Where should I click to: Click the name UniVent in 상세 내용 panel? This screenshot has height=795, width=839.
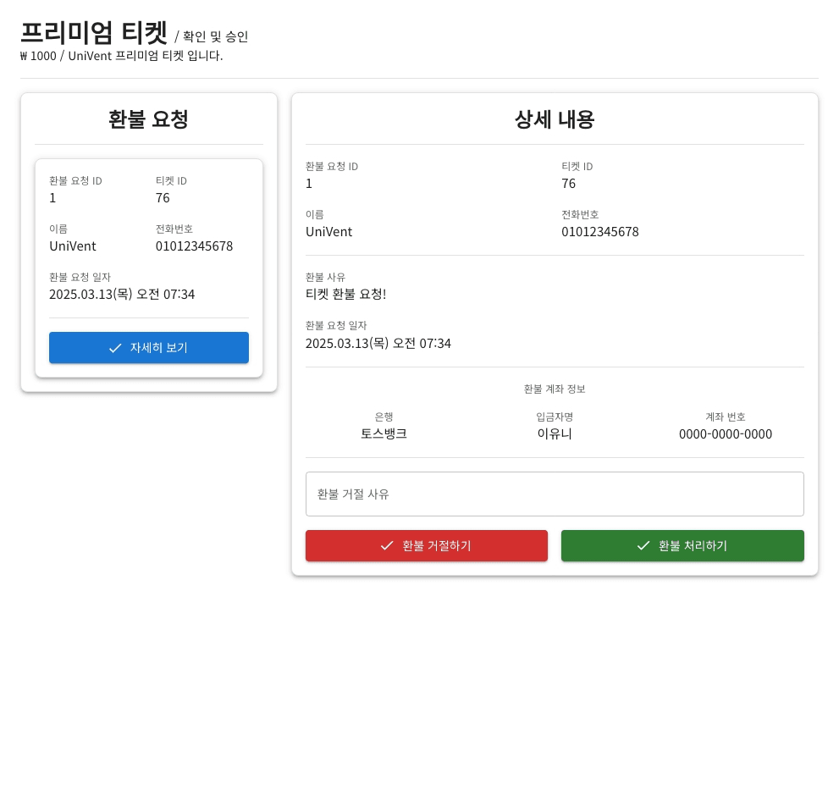[x=328, y=232]
